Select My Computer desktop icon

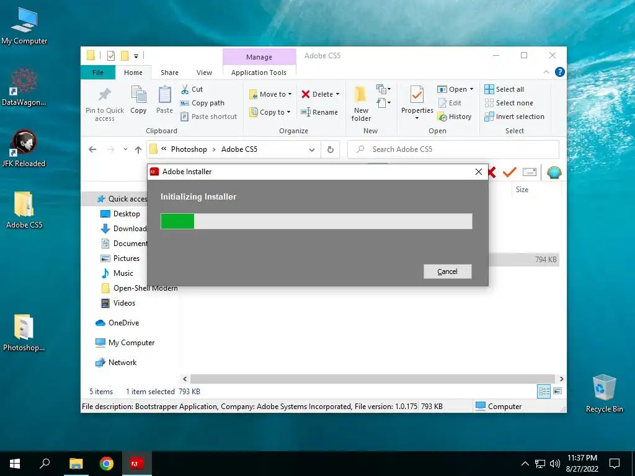[x=24, y=26]
